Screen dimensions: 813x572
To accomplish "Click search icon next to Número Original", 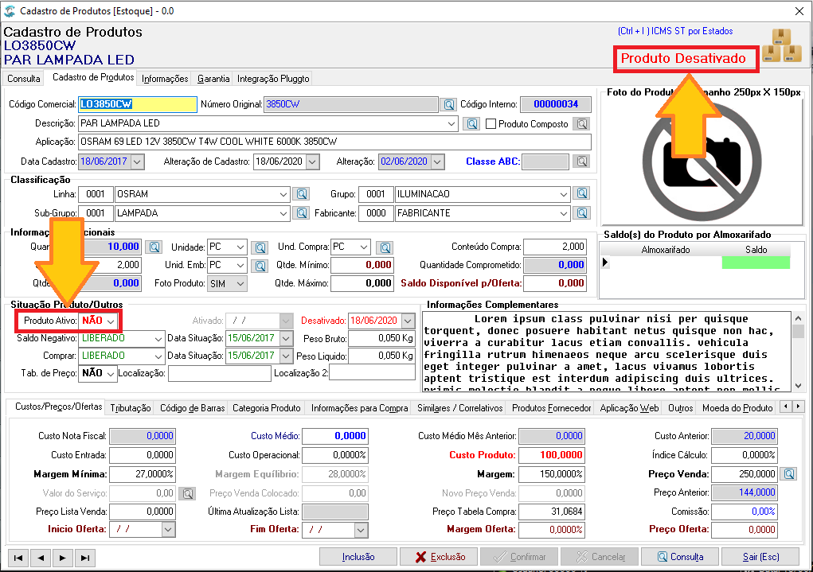I will click(x=448, y=105).
